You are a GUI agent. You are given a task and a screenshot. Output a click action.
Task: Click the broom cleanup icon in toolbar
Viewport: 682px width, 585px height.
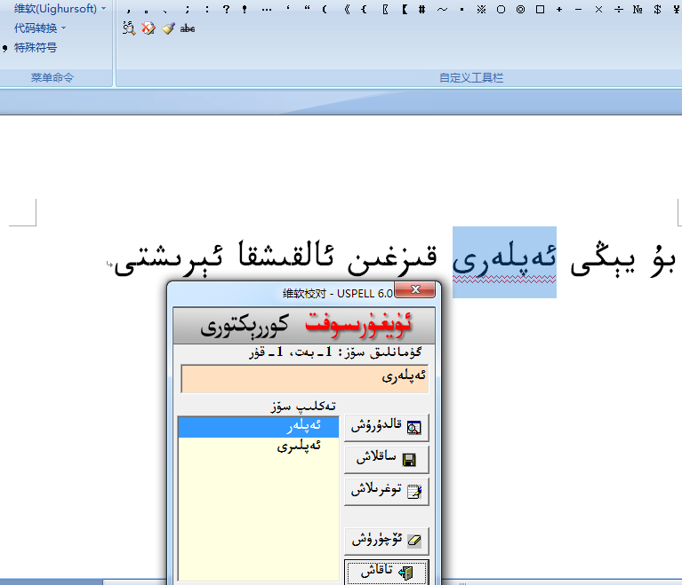pos(168,28)
